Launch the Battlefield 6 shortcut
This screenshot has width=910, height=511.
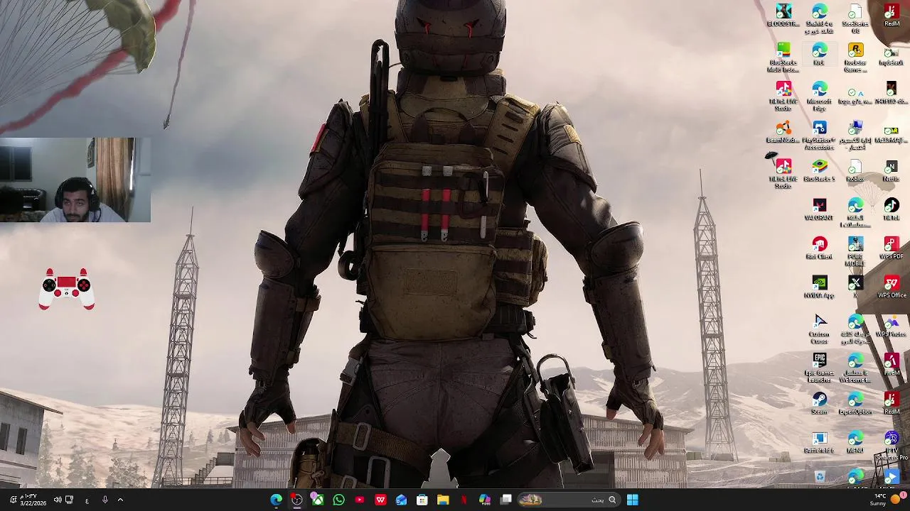819,442
